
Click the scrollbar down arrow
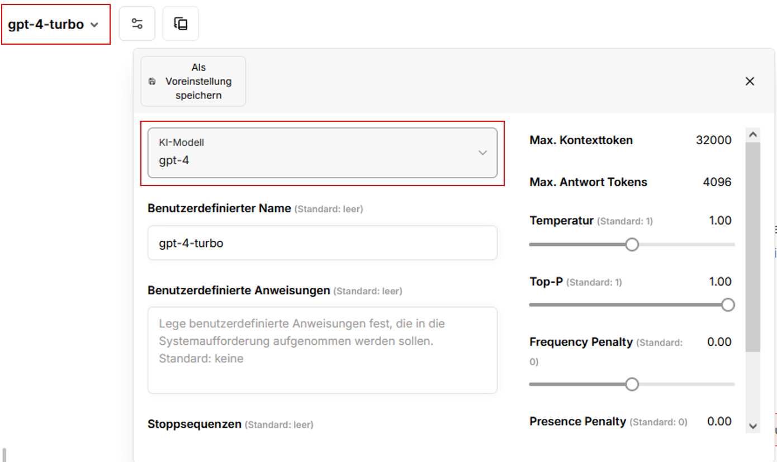point(753,426)
